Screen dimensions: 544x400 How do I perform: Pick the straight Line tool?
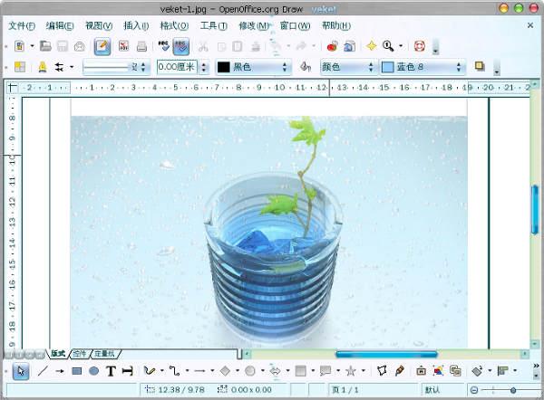43,371
